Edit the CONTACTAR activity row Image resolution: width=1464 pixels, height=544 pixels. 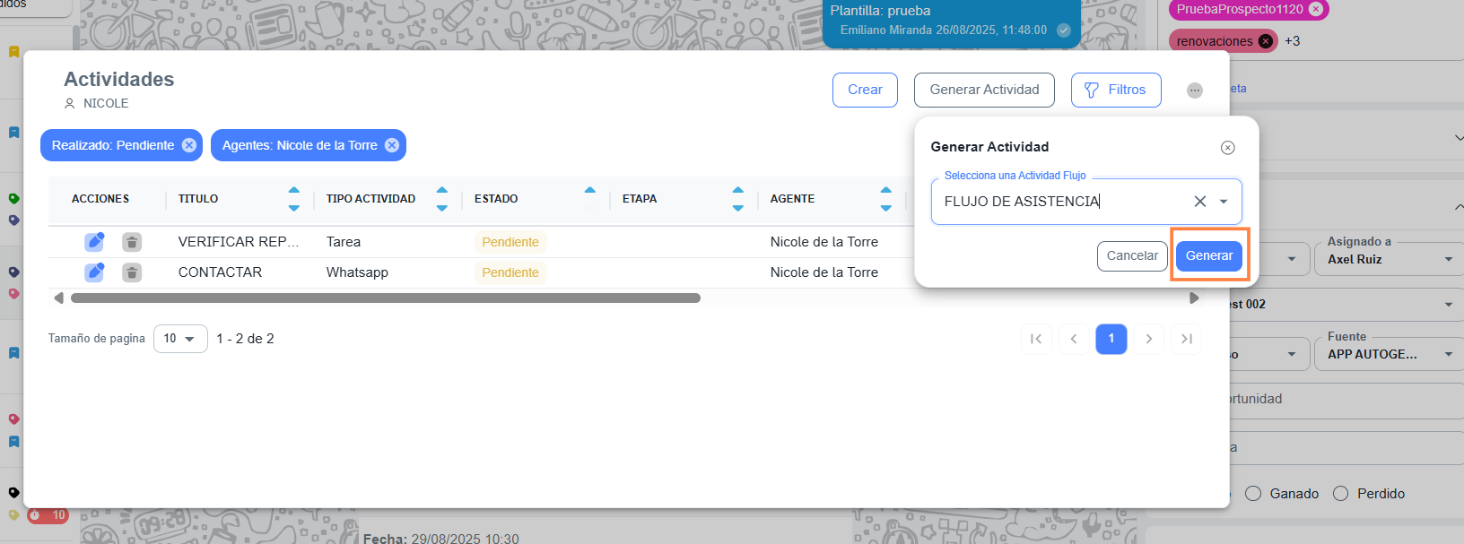click(x=94, y=272)
